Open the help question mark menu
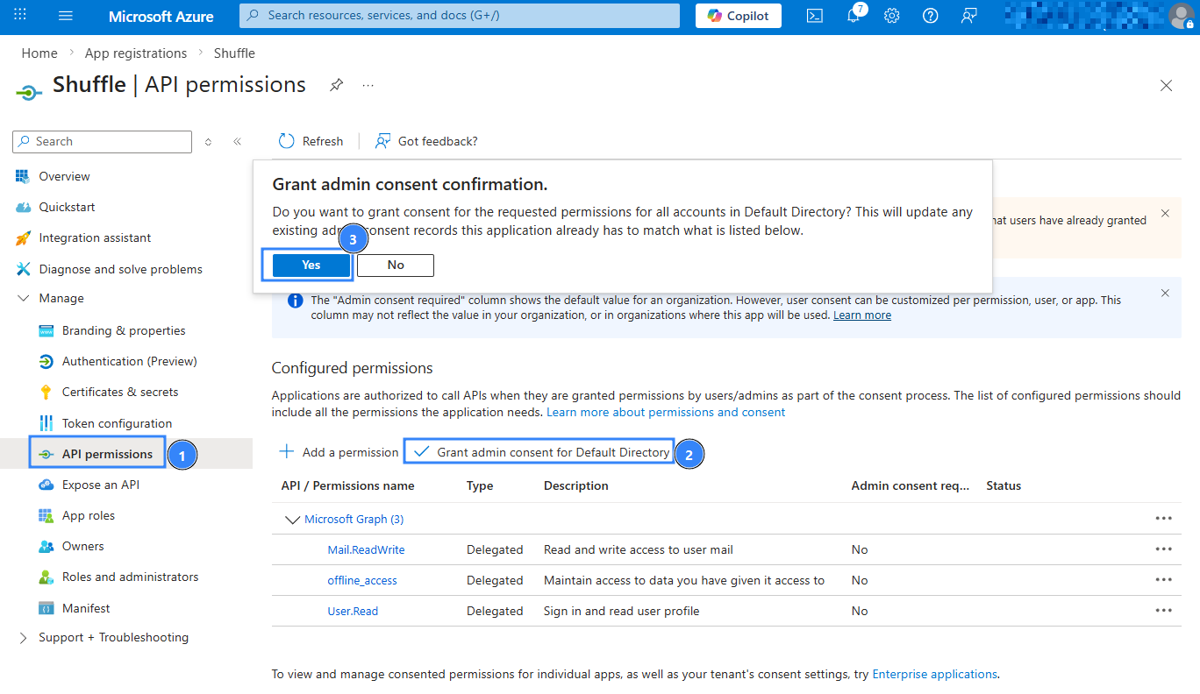The width and height of the screenshot is (1200, 694). click(x=930, y=15)
